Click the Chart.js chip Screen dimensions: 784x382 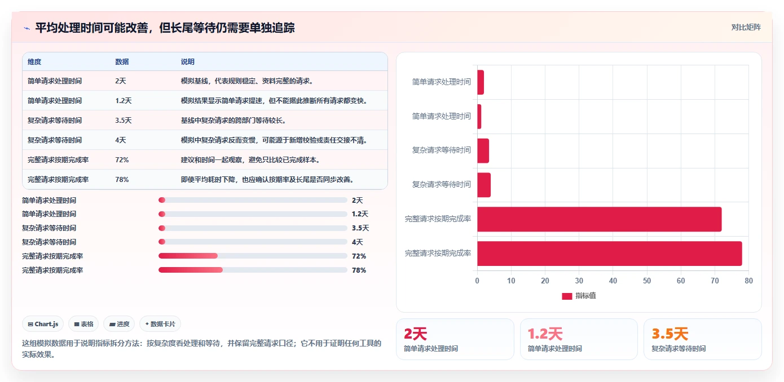[x=43, y=324]
